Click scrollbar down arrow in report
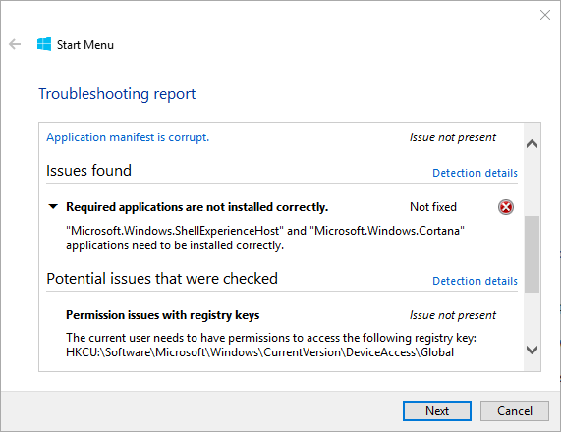 (x=533, y=350)
